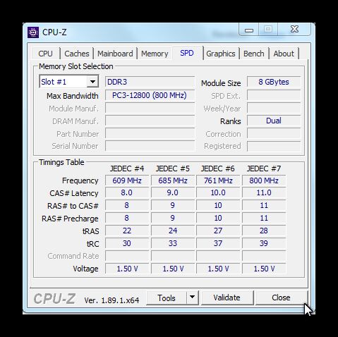The height and width of the screenshot is (337, 338).
Task: Click tRAS value 28
Action: point(264,231)
